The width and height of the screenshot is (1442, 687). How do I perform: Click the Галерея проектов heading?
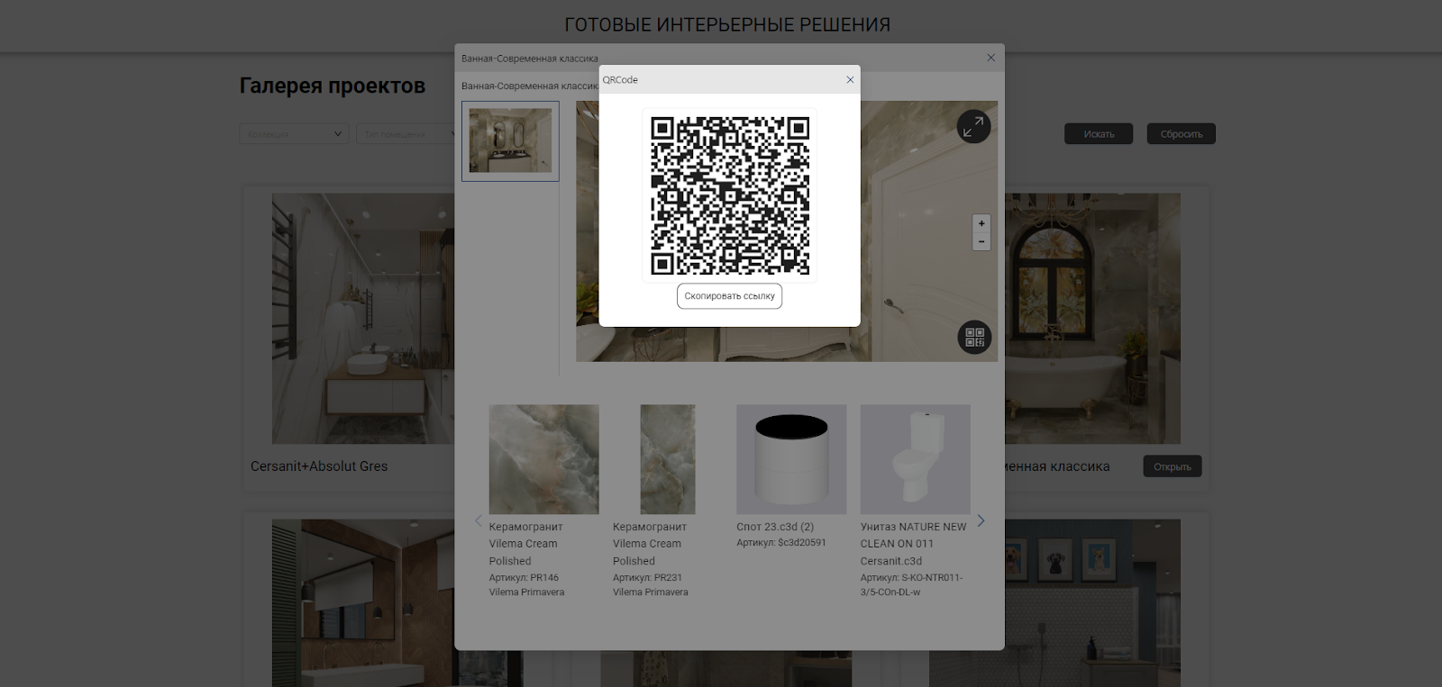333,86
